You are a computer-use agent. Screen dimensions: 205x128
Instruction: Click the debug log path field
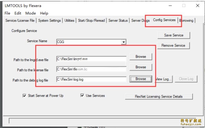click(x=91, y=79)
